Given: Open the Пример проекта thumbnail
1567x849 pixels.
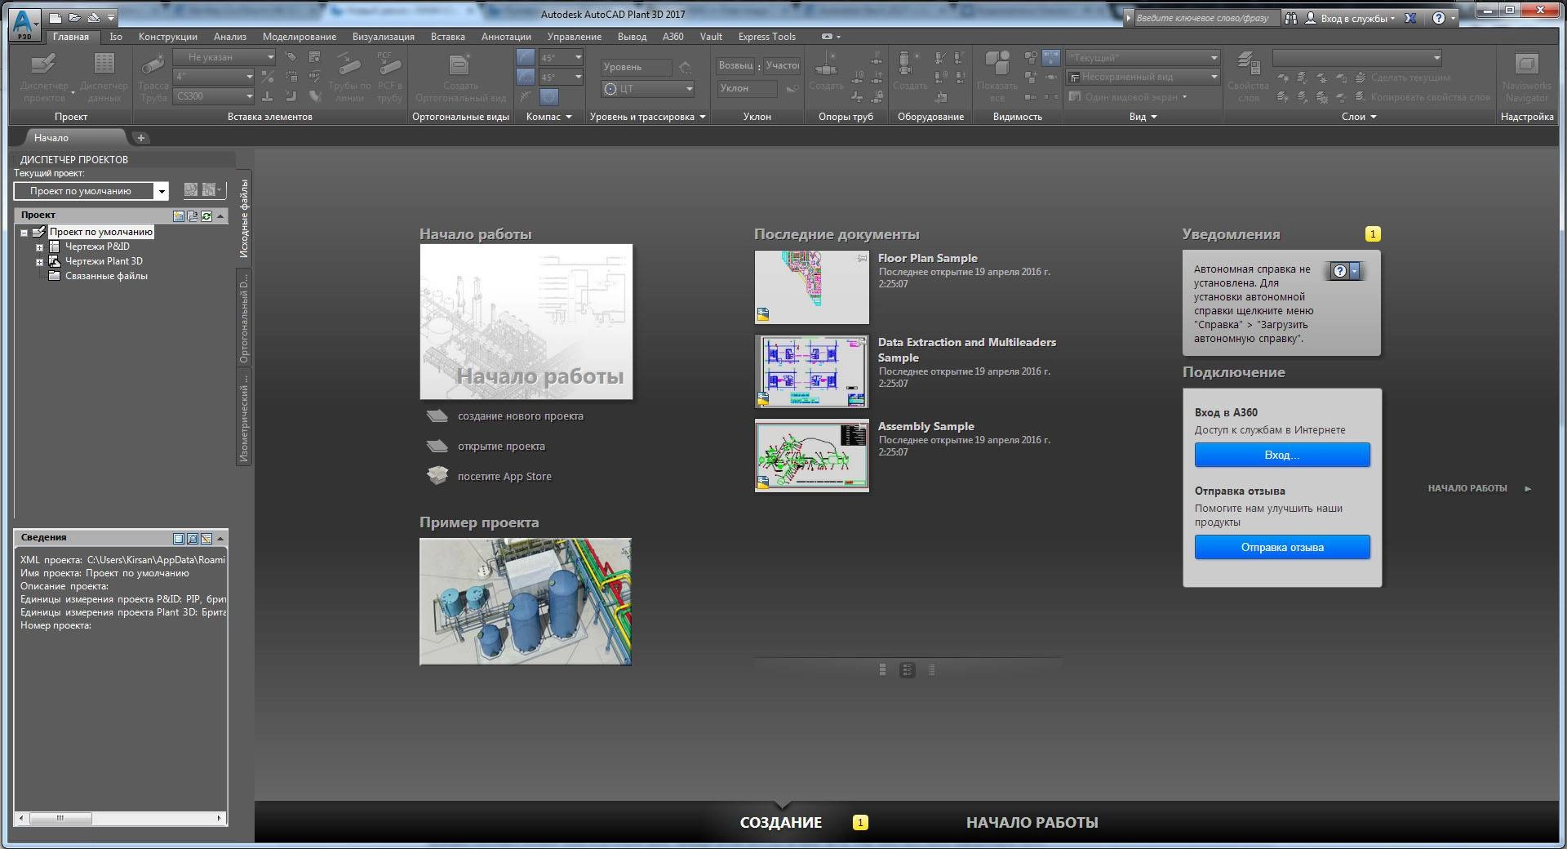Looking at the screenshot, I should (x=526, y=602).
